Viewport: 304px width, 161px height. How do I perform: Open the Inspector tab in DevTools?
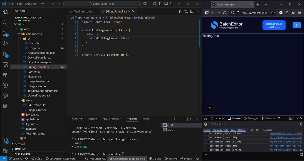[x=218, y=118]
